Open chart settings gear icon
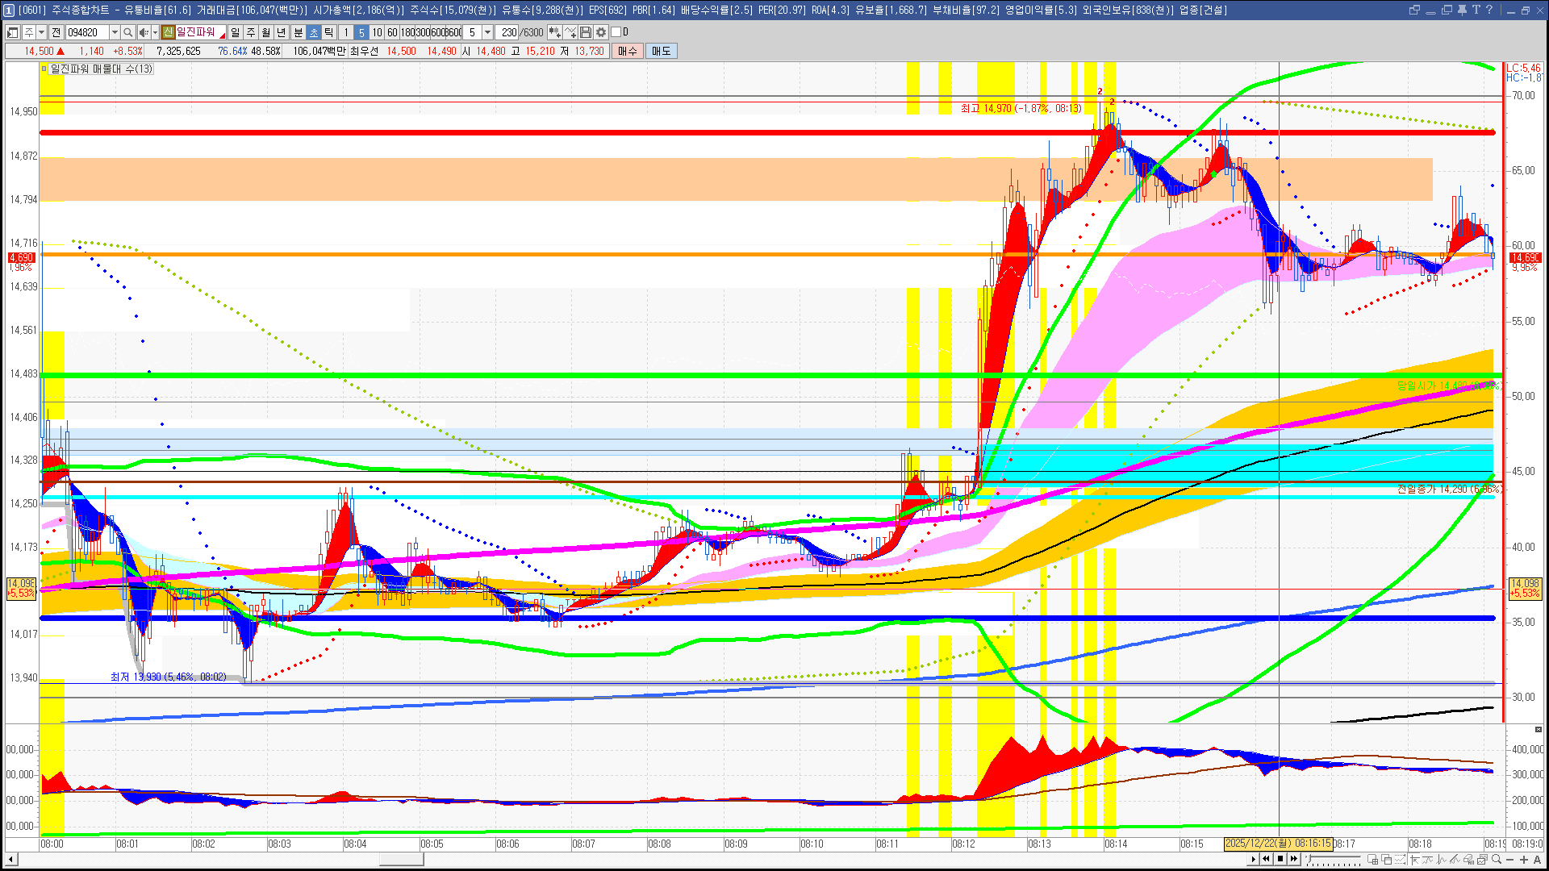The image size is (1549, 871). click(601, 32)
